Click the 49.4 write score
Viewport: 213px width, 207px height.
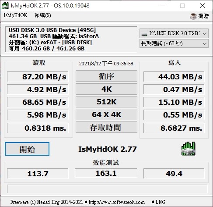tap(174, 174)
